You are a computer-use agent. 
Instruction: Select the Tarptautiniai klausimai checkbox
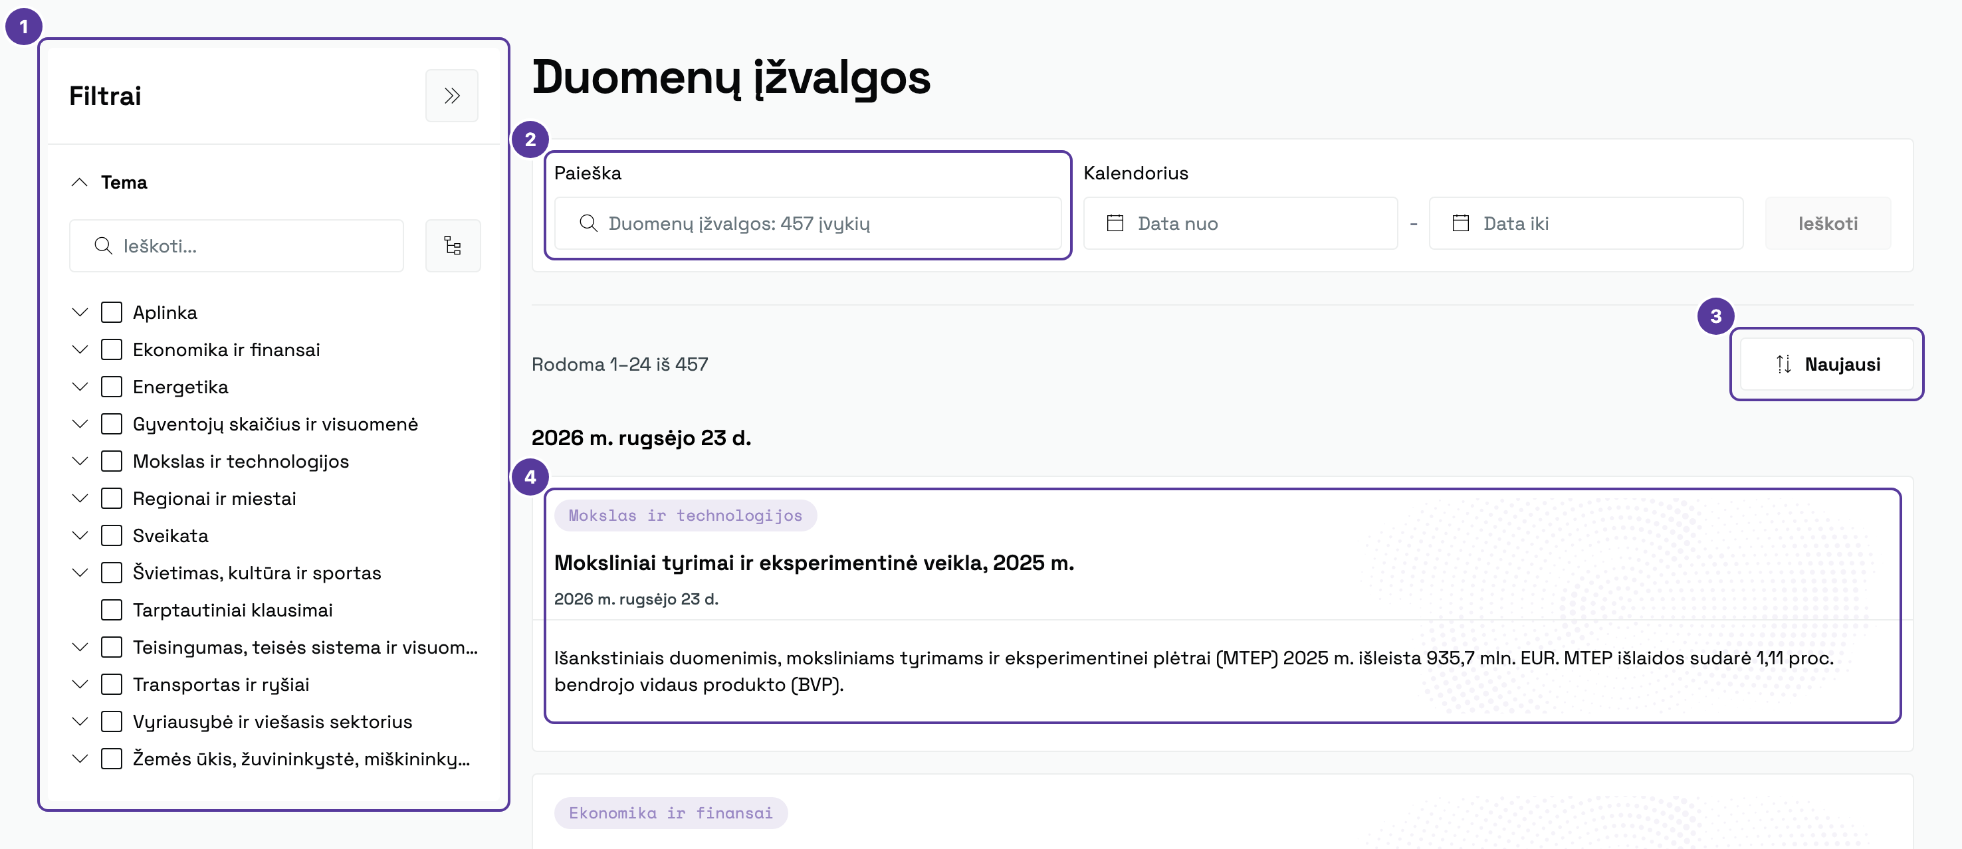click(x=112, y=610)
